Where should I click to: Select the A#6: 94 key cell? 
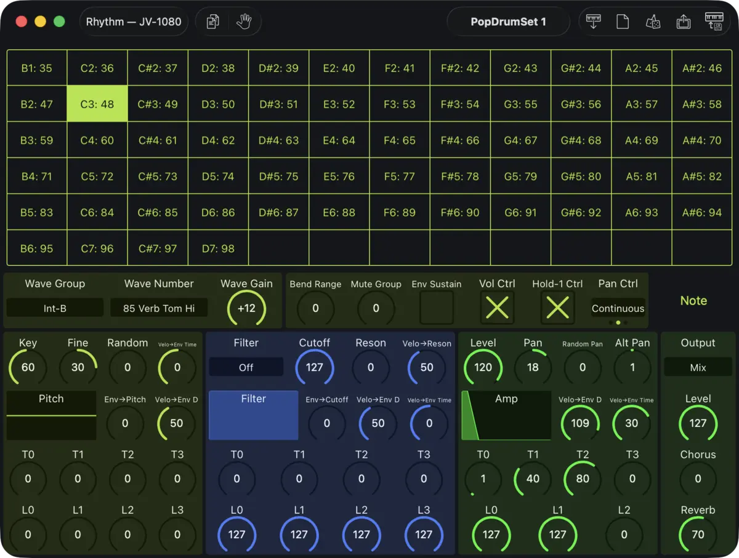tap(702, 212)
